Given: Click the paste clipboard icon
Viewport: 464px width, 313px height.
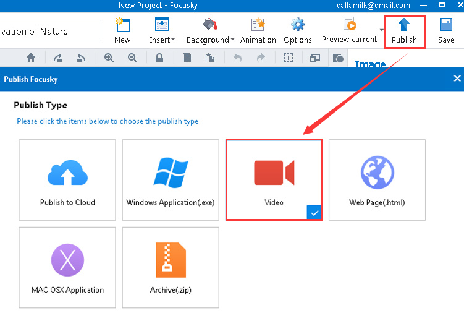Looking at the screenshot, I should [x=209, y=58].
